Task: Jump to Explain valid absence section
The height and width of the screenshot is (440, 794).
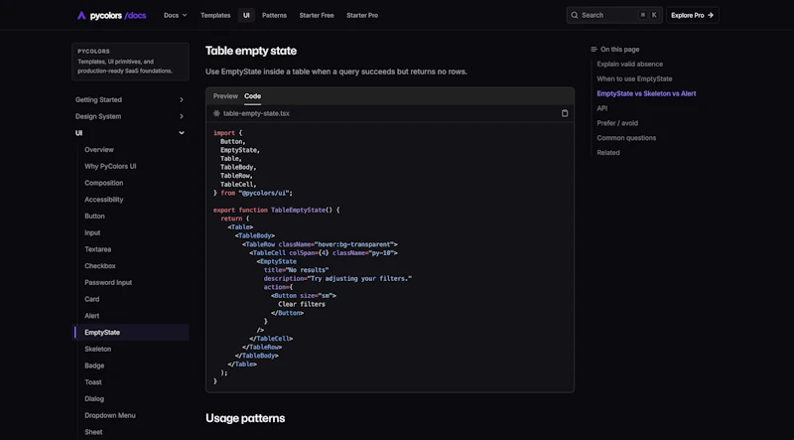Action: coord(629,64)
